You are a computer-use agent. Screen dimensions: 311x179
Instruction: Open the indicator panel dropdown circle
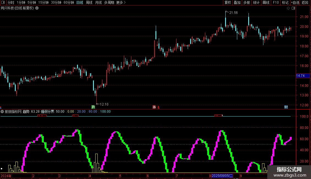(2, 112)
